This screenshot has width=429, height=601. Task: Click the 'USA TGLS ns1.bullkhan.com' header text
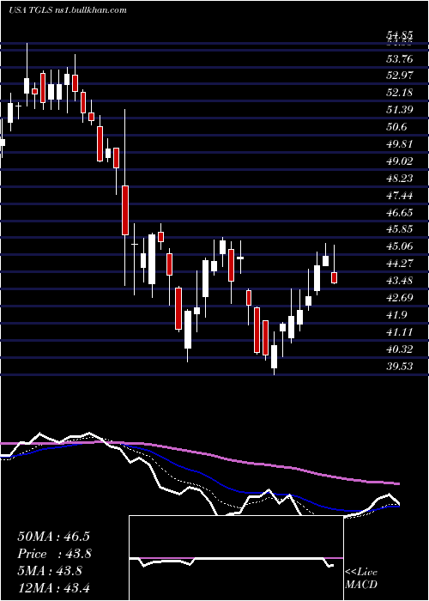(x=68, y=10)
